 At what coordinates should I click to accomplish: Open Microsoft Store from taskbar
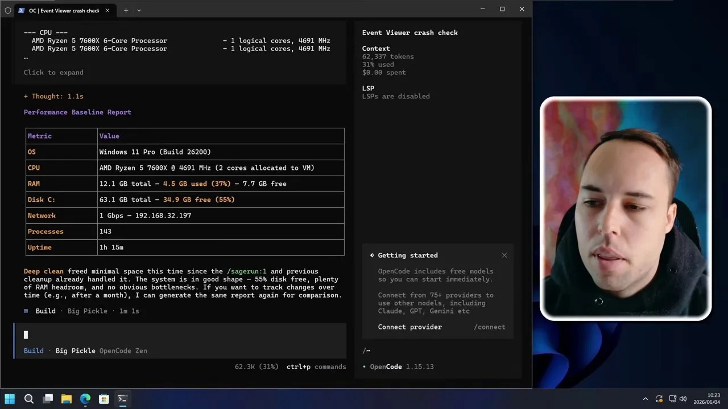(x=104, y=399)
